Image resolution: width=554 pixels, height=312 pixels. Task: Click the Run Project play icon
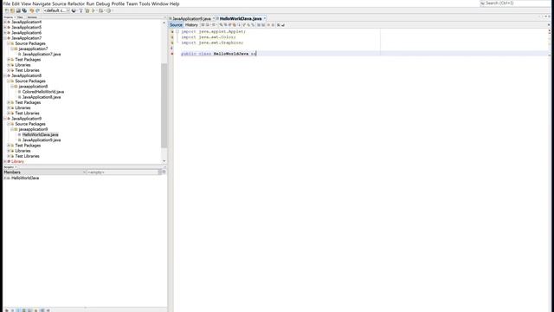point(93,10)
